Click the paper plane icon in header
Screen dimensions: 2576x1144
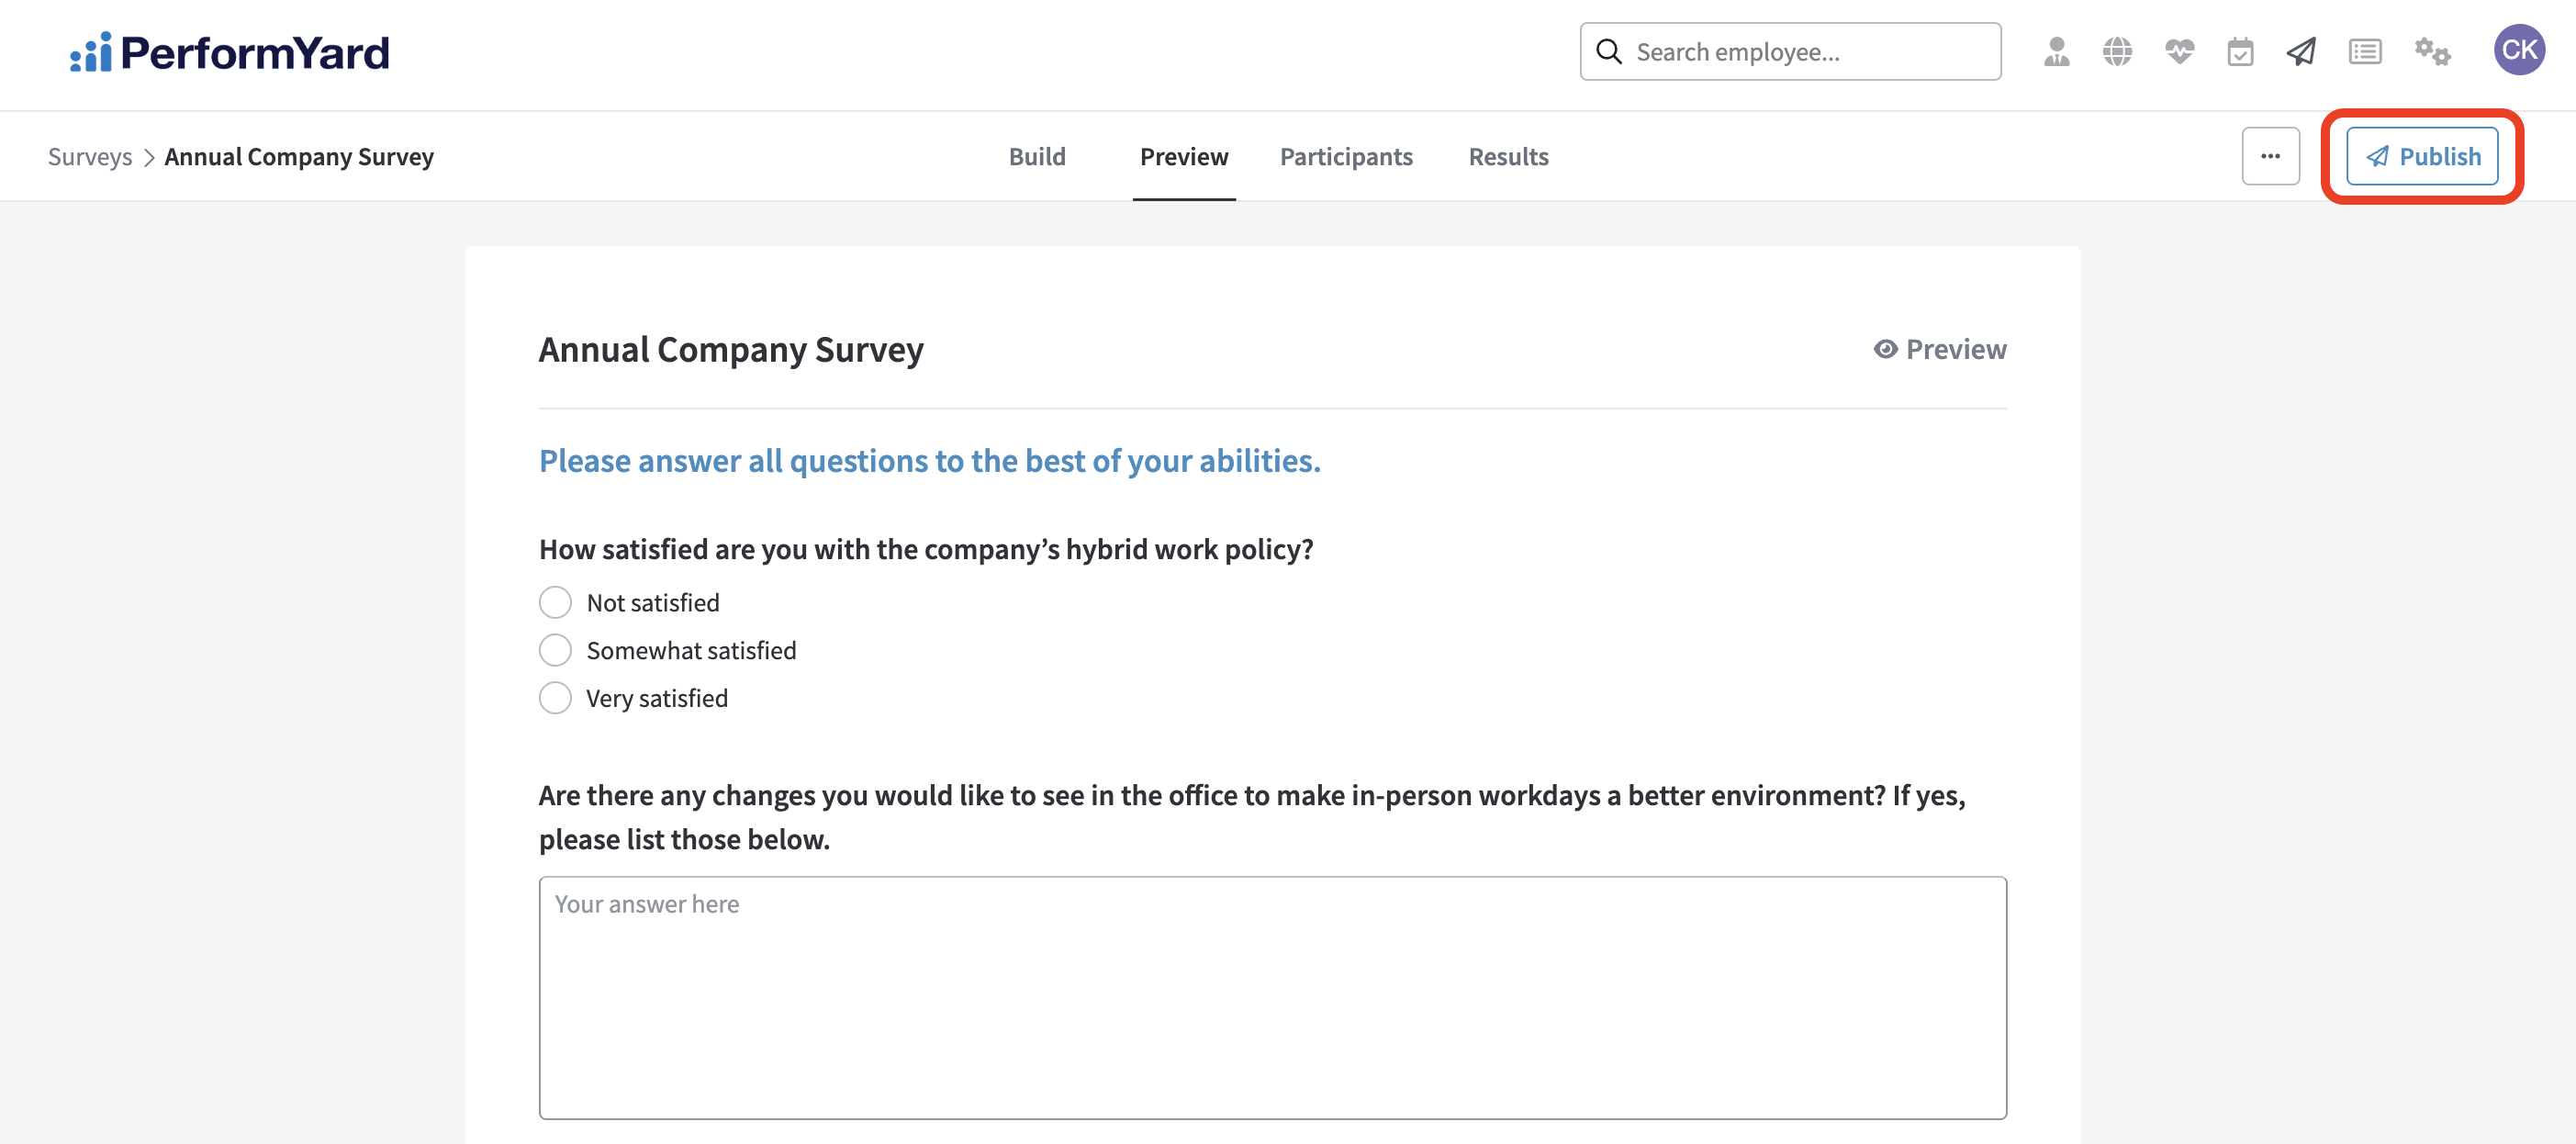(2301, 52)
